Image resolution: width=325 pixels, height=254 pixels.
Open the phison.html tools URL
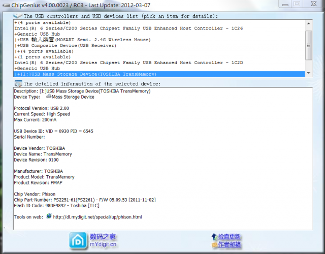click(97, 217)
